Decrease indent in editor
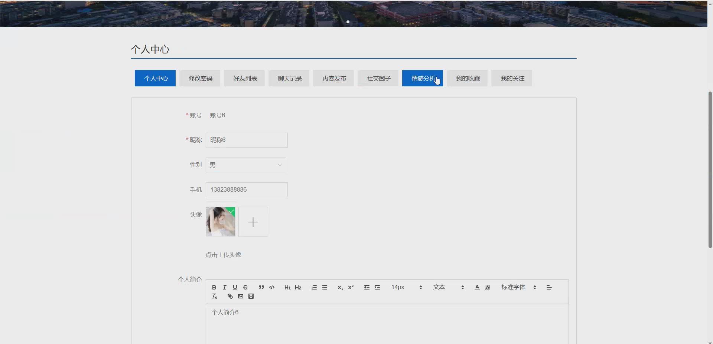This screenshot has height=344, width=713. pyautogui.click(x=367, y=287)
